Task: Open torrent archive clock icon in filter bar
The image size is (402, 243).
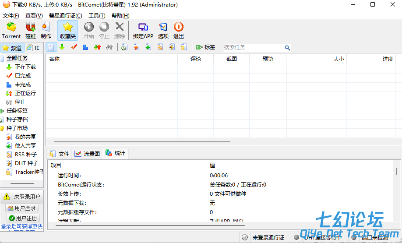Action: point(124,47)
